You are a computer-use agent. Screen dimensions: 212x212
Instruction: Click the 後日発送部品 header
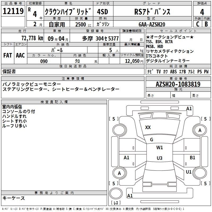(73, 66)
